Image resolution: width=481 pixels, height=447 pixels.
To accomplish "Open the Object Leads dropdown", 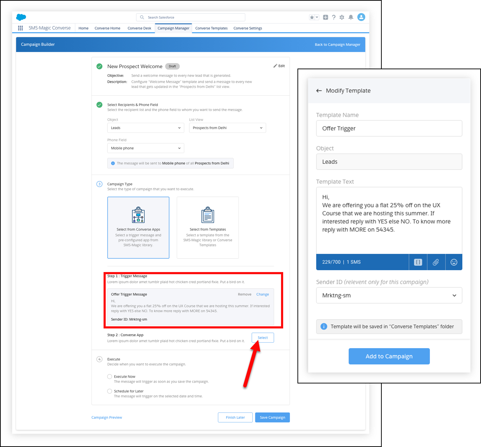I will 146,128.
